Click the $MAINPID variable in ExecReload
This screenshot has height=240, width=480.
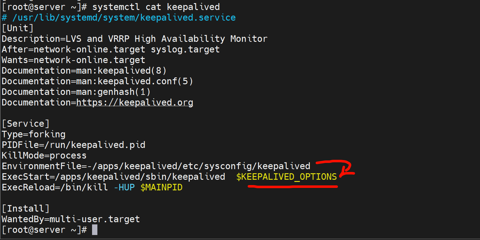(161, 188)
